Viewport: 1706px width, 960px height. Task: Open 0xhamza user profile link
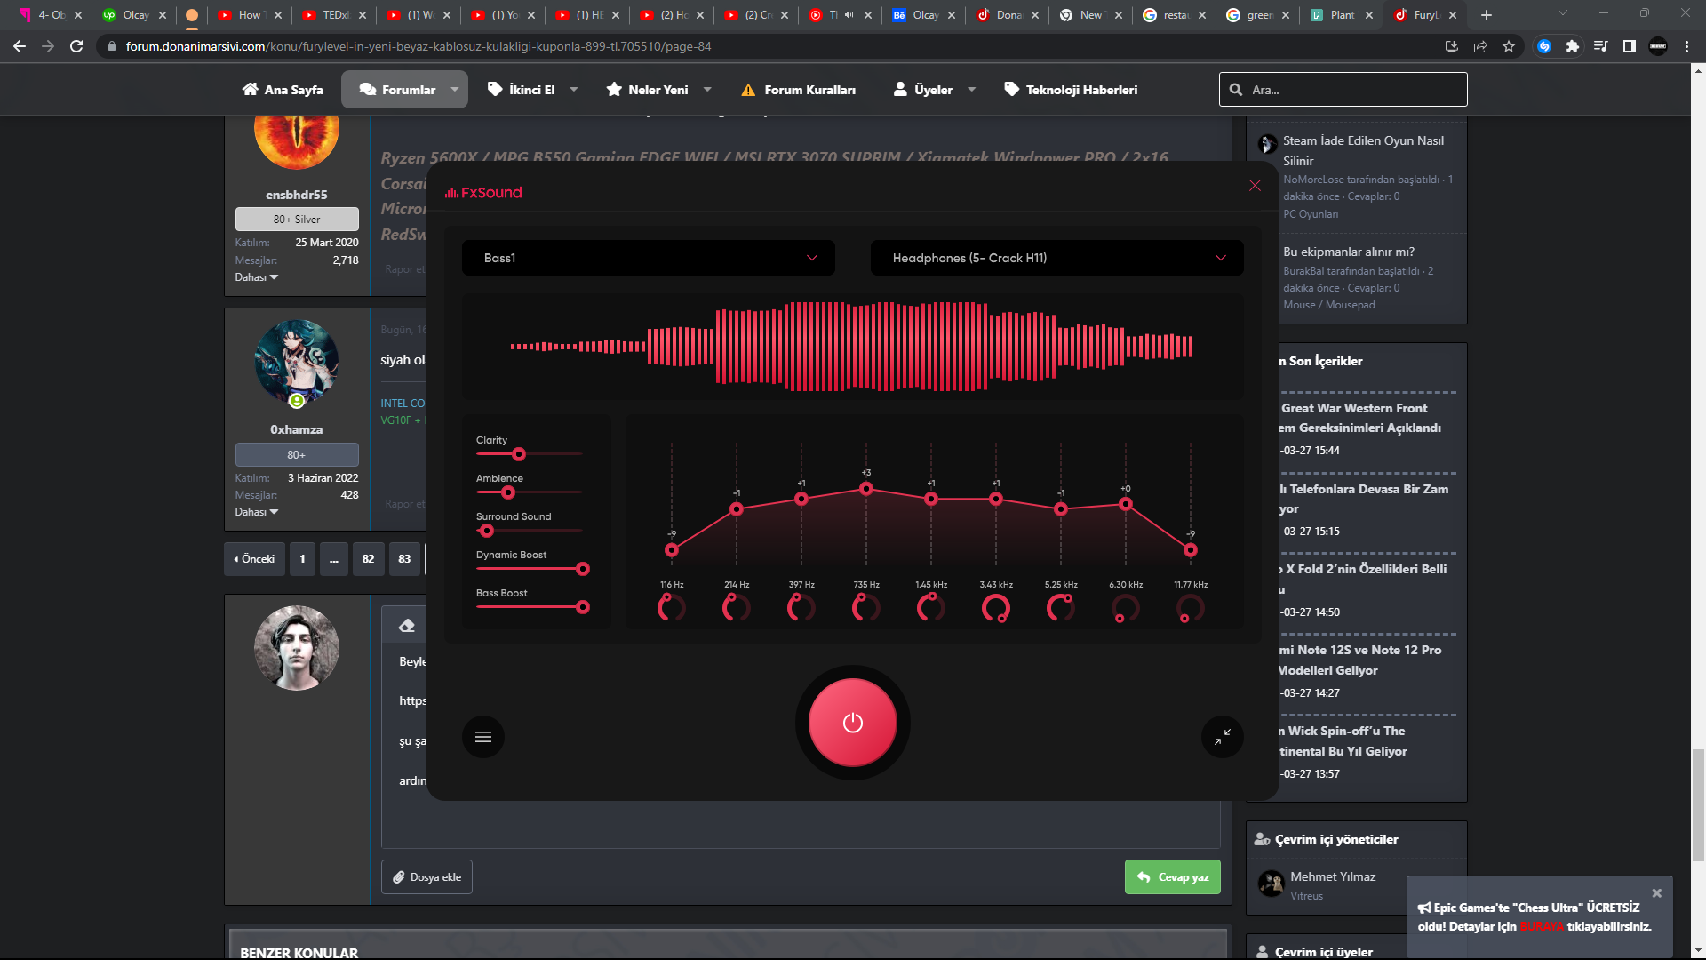coord(297,429)
